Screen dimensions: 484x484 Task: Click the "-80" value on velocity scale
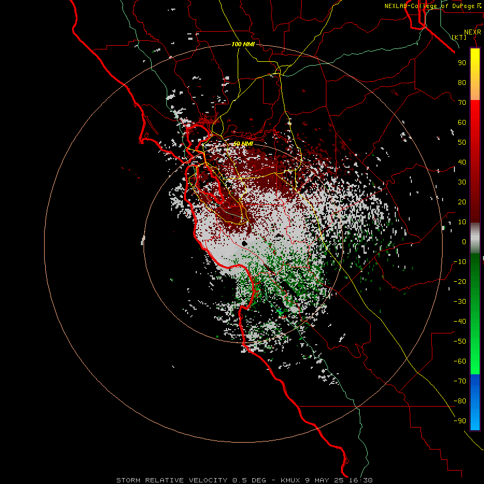point(460,401)
